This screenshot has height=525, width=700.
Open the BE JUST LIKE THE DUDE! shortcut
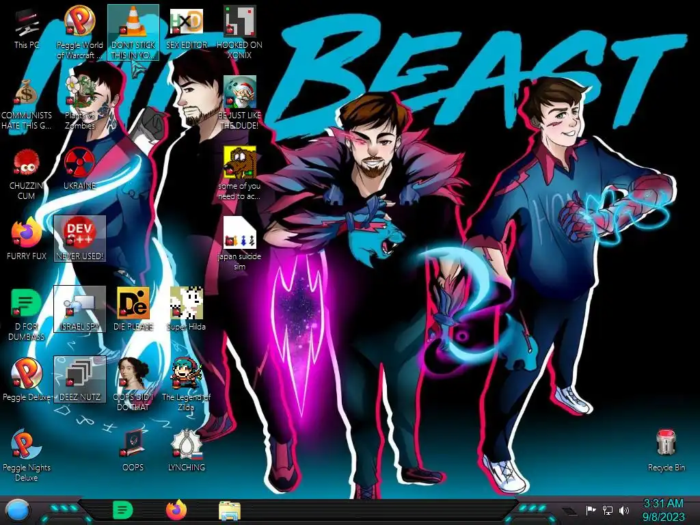point(239,103)
